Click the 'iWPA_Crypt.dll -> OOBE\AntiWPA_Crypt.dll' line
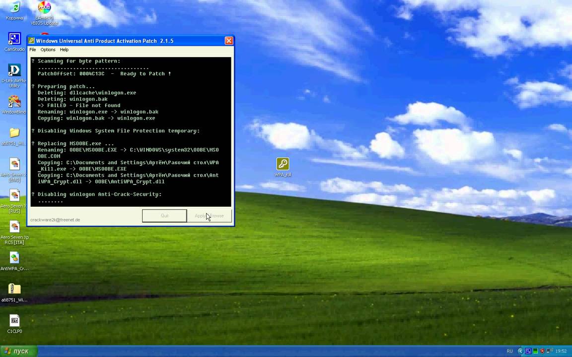The width and height of the screenshot is (572, 357). pyautogui.click(x=101, y=181)
